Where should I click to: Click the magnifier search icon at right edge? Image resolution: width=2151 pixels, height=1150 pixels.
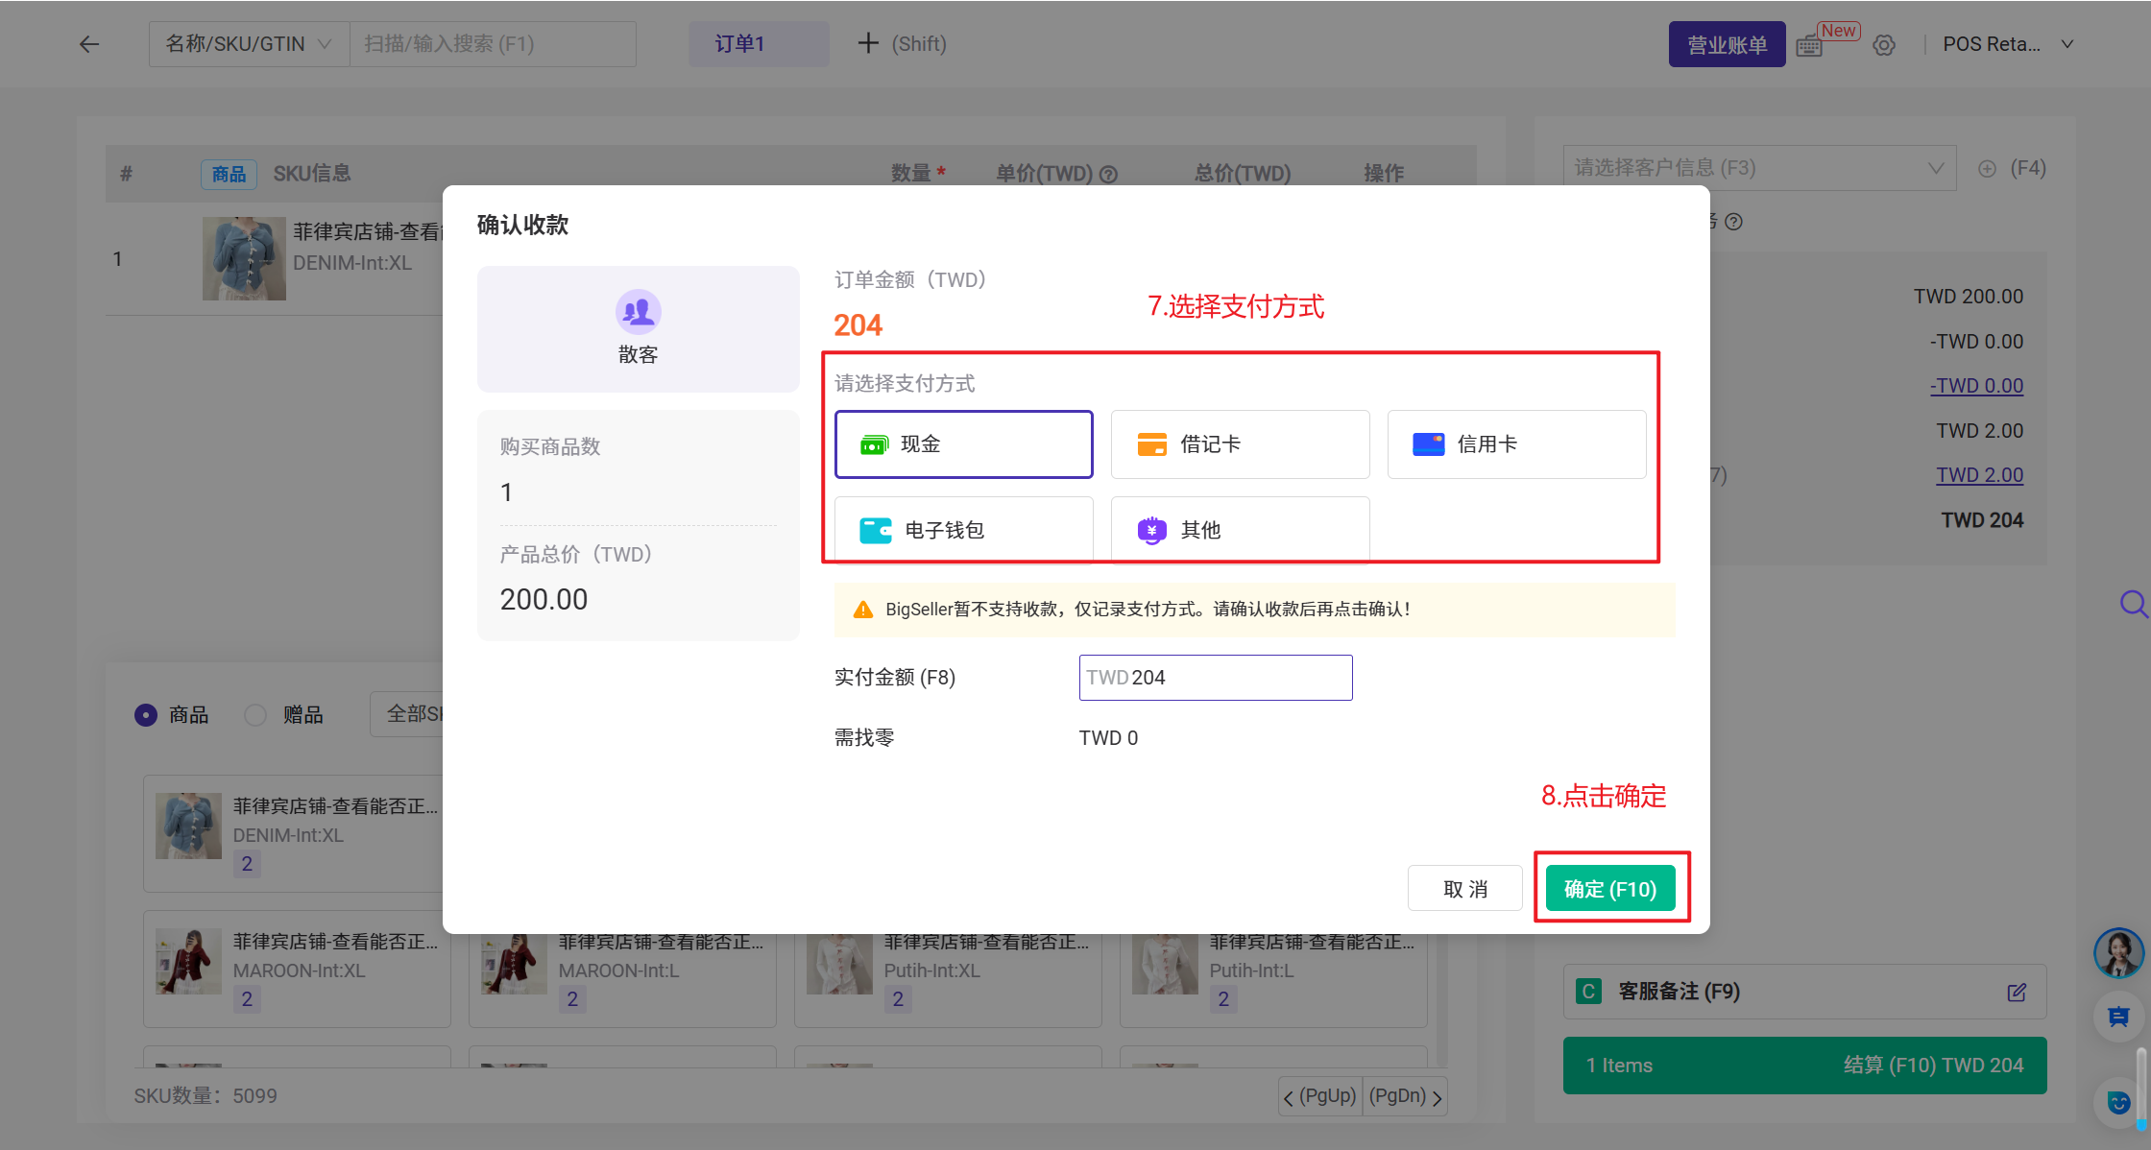[2133, 604]
